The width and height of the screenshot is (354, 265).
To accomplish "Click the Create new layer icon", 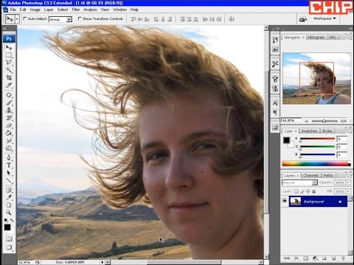I will 333,258.
